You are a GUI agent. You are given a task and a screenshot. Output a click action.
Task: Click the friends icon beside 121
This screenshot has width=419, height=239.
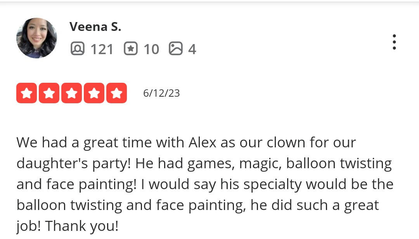click(78, 49)
